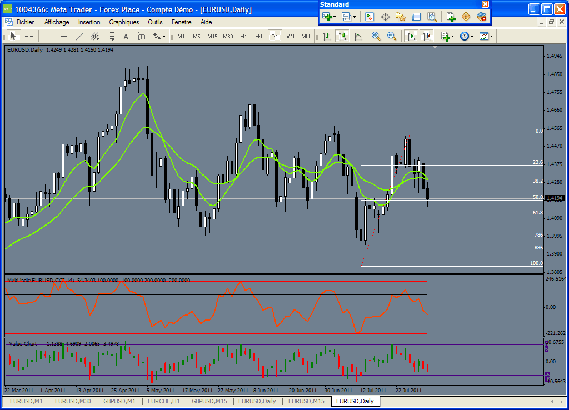The width and height of the screenshot is (569, 410).
Task: Open the Periodicity clock dropdown
Action: pos(467,36)
